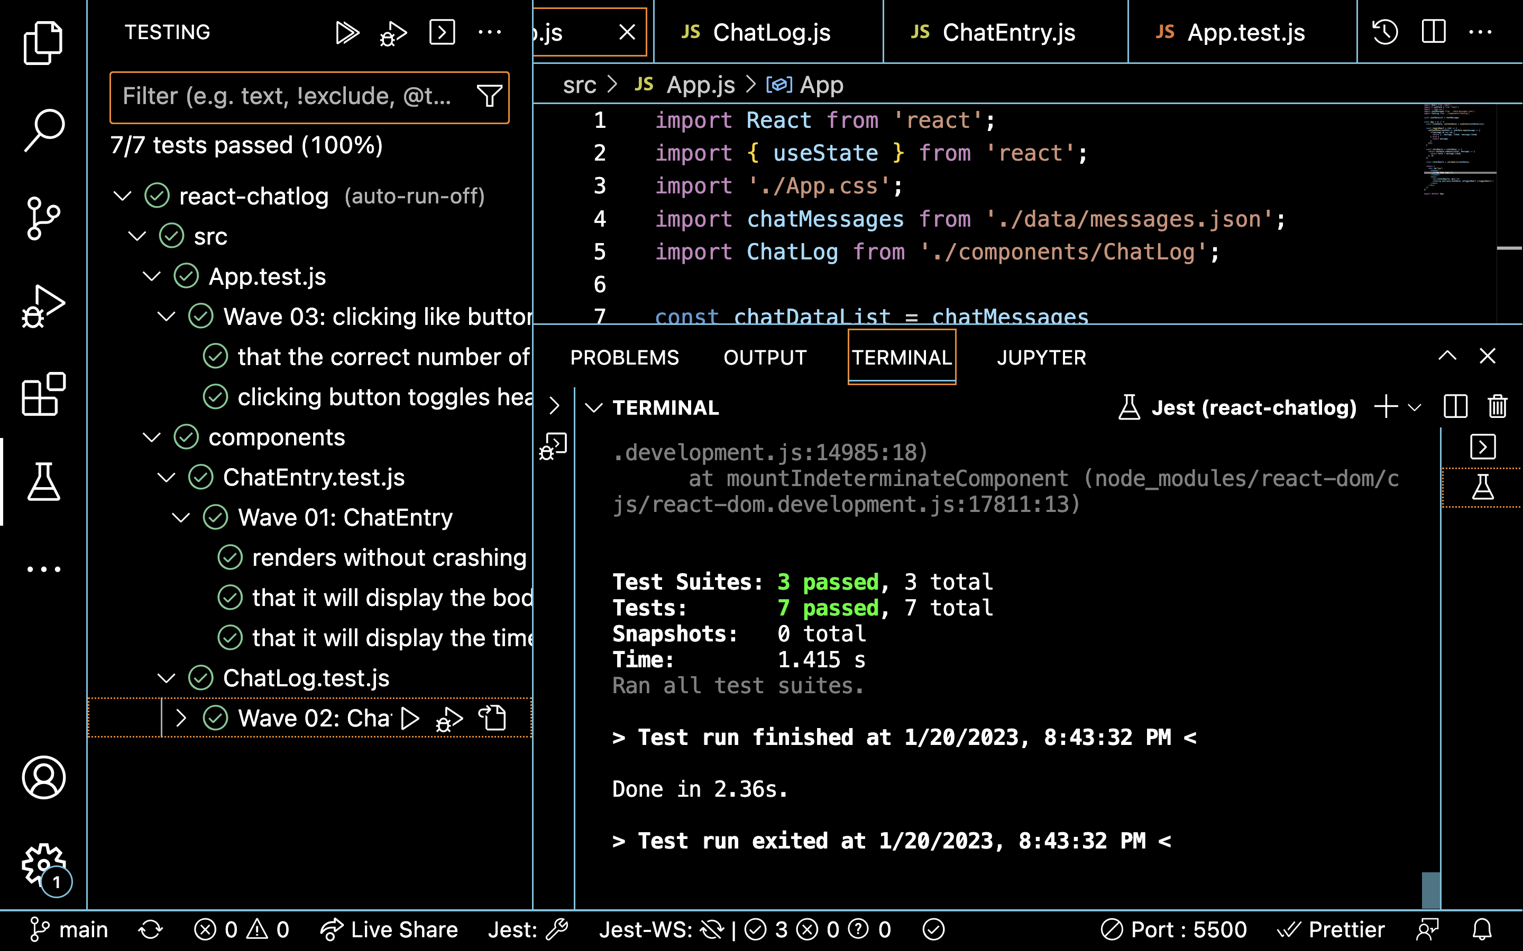Toggle Jest-WS auto-run off status
Screen dimensions: 1523x951
(711, 930)
